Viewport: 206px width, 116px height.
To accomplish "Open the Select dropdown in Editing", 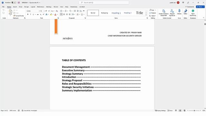I will point(153,16).
